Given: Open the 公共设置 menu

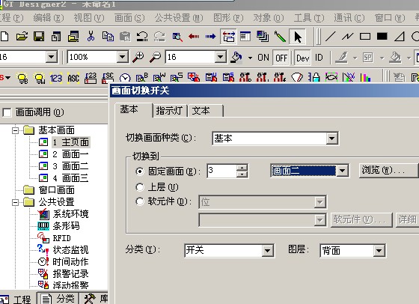Looking at the screenshot, I should [x=179, y=18].
